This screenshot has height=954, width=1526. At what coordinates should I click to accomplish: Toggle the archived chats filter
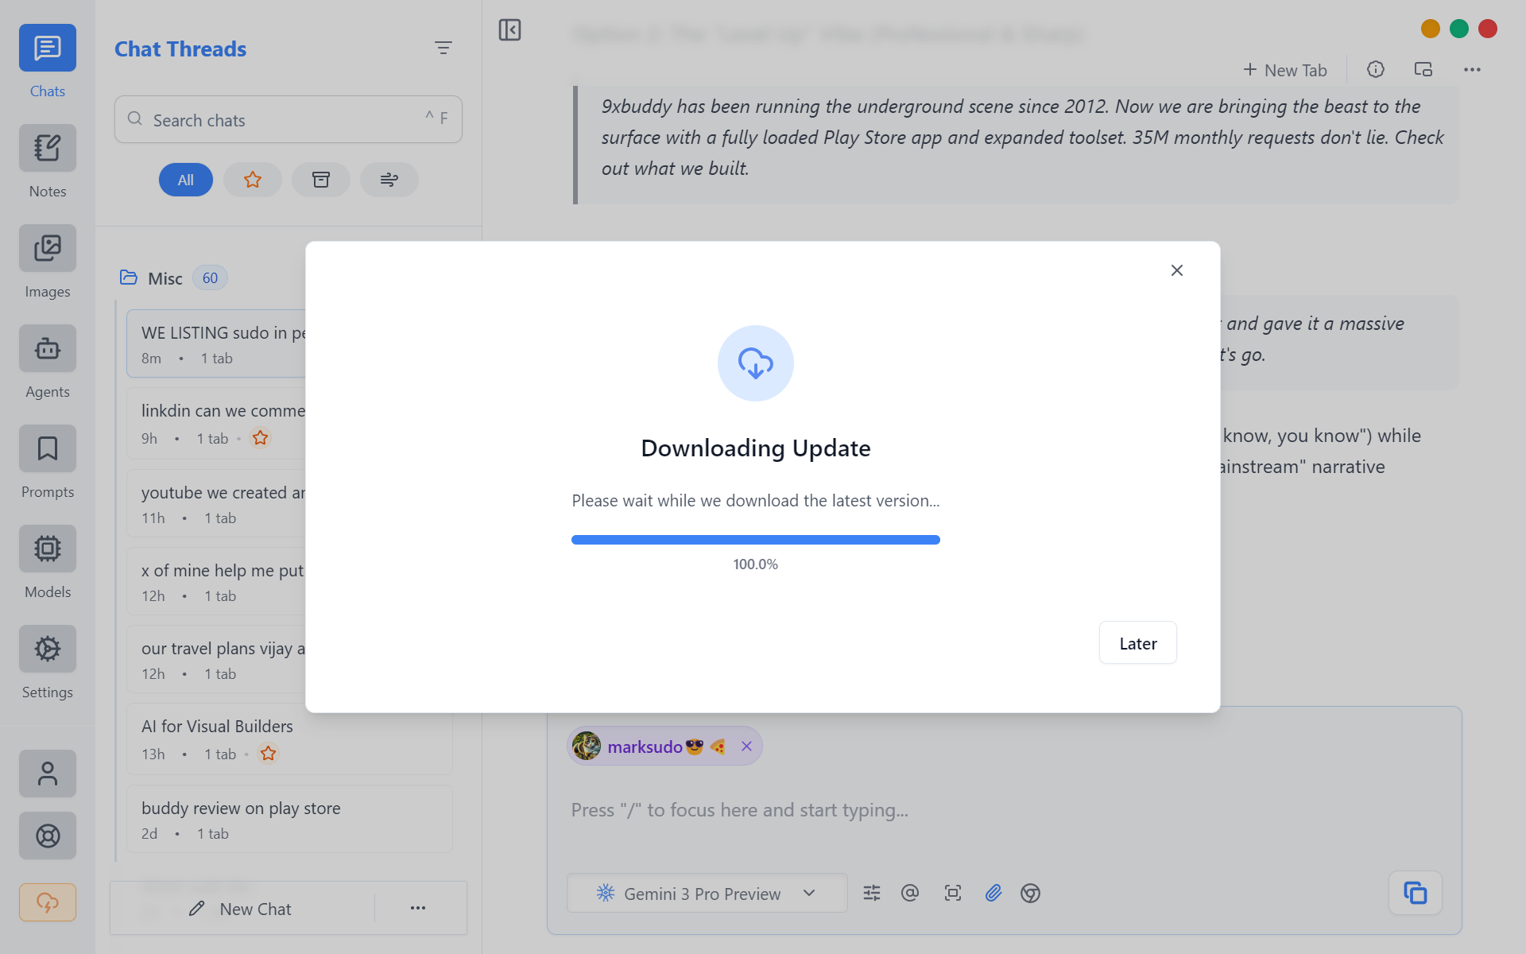(x=321, y=180)
